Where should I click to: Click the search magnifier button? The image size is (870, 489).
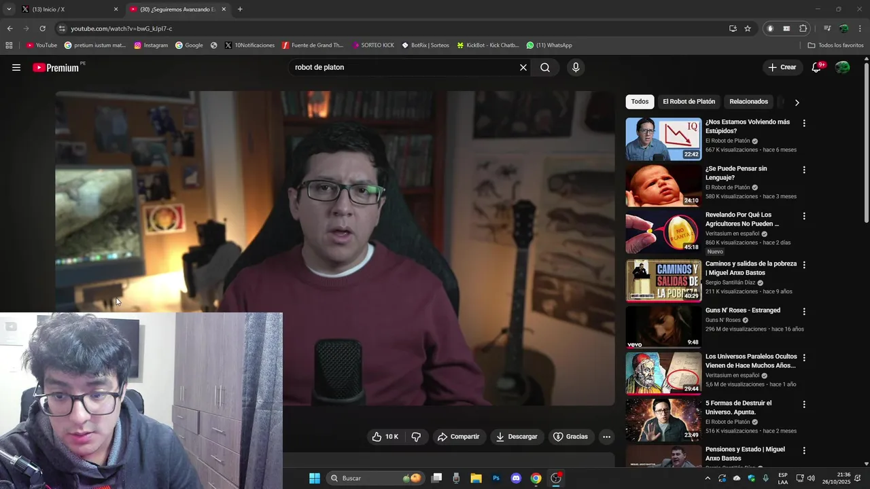tap(545, 67)
